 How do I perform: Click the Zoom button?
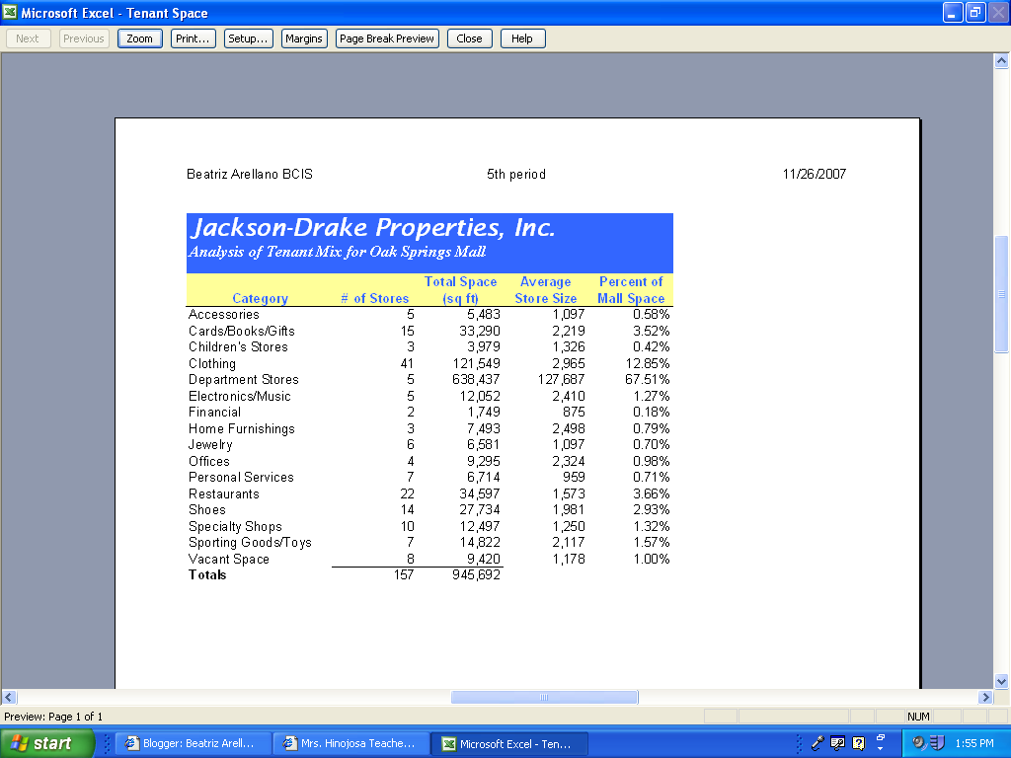pos(140,38)
